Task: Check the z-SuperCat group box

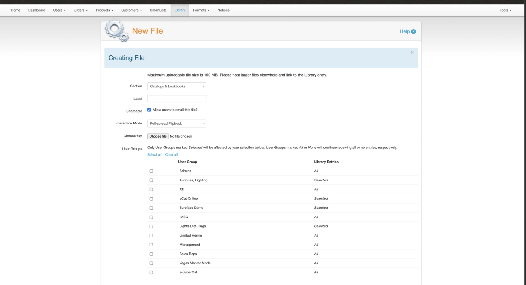Action: pos(151,272)
